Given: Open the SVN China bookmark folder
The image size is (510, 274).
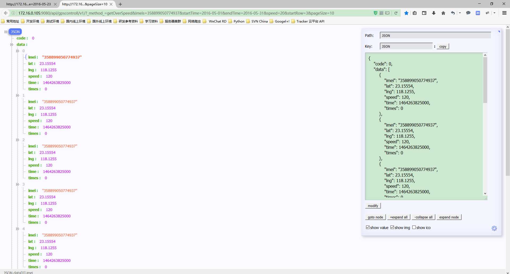Looking at the screenshot, I should click(x=257, y=21).
